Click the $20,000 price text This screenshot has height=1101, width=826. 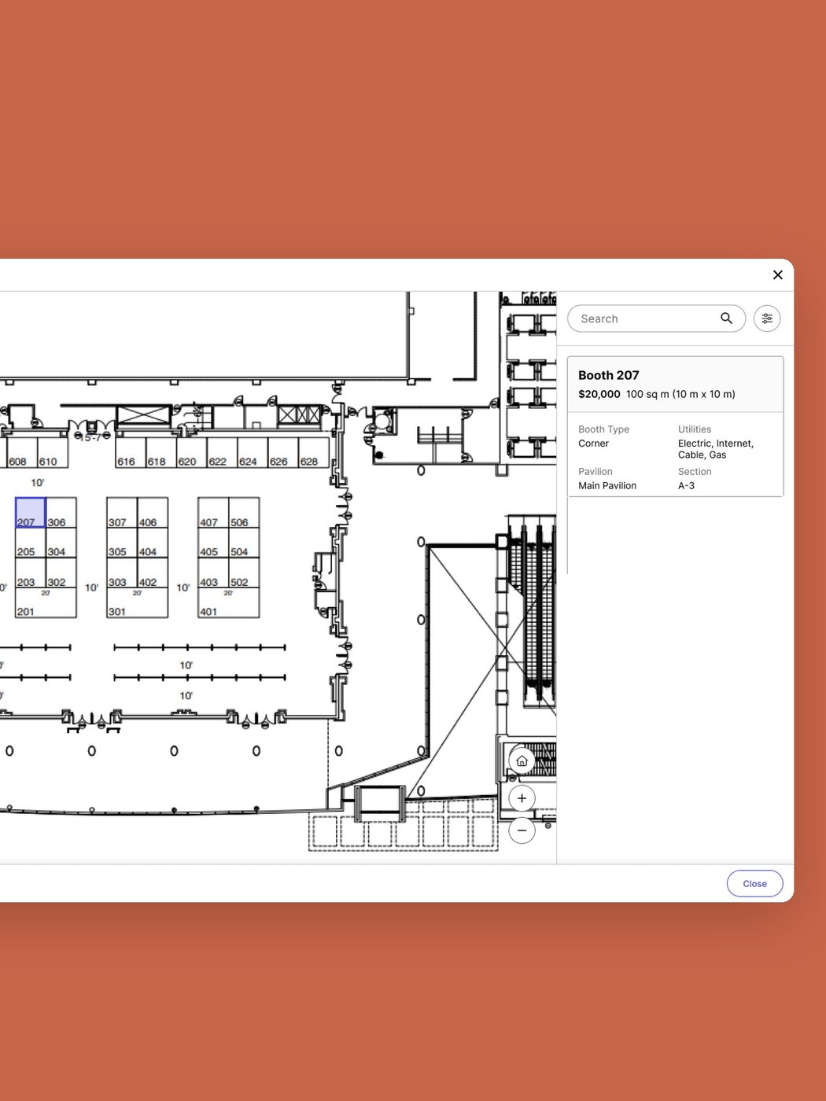pyautogui.click(x=599, y=394)
